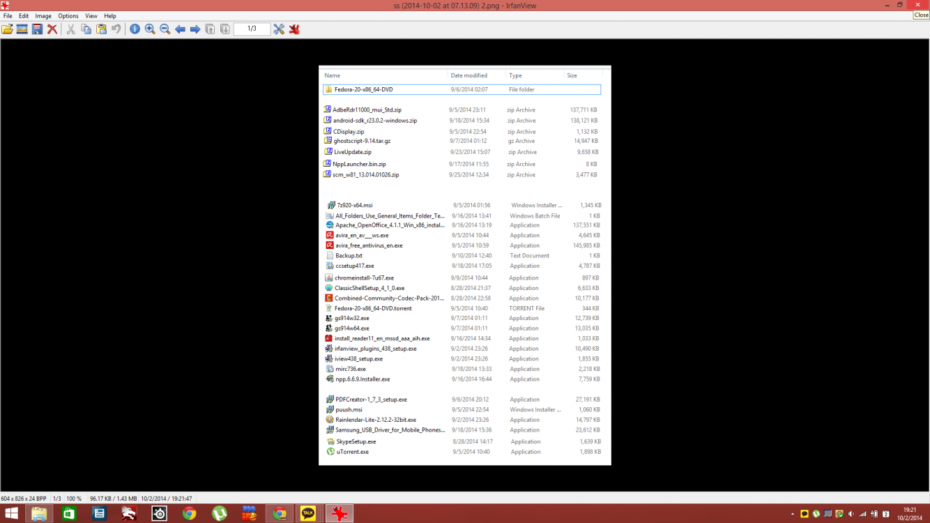Click the red IrfanView about icon
The image size is (930, 523).
[294, 29]
